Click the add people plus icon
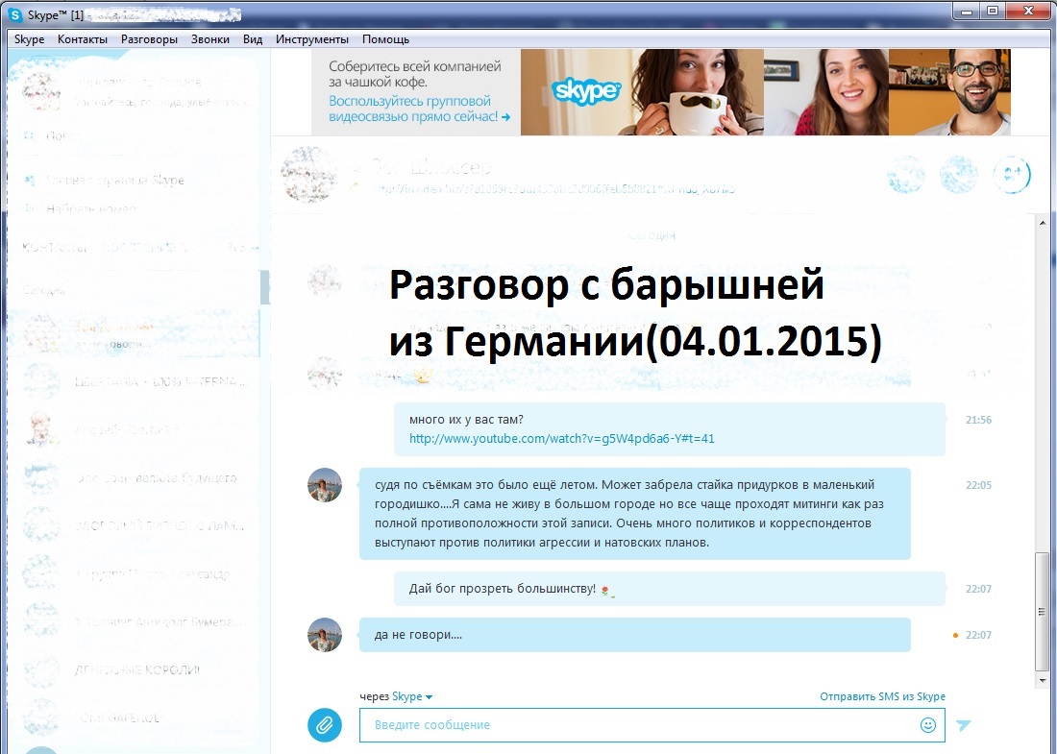 [1012, 175]
